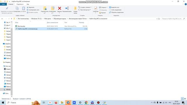
Task: Click Сеть (Network) in navigation pane
Action: point(6,93)
